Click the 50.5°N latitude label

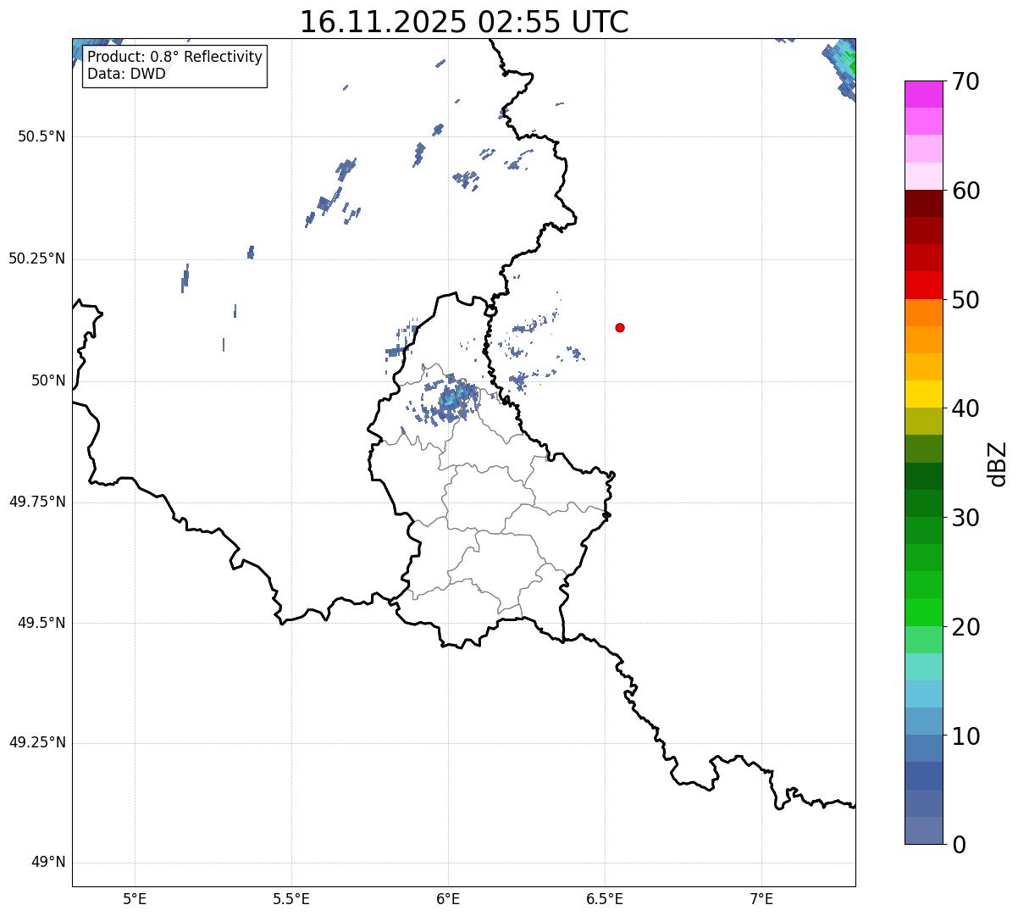click(41, 136)
